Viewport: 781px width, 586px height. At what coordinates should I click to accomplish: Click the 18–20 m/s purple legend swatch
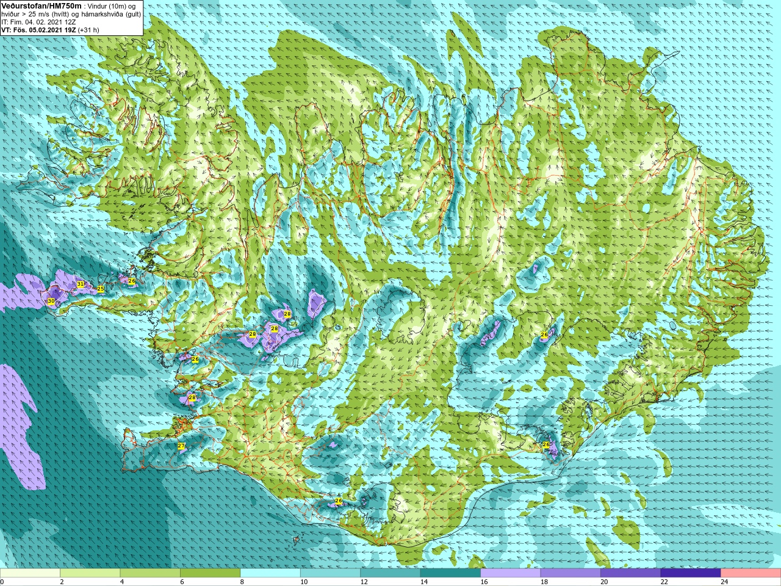coord(570,573)
